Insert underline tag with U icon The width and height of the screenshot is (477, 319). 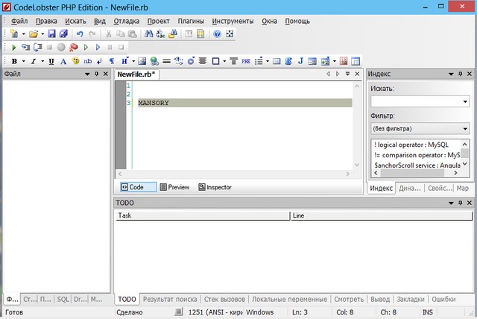51,61
